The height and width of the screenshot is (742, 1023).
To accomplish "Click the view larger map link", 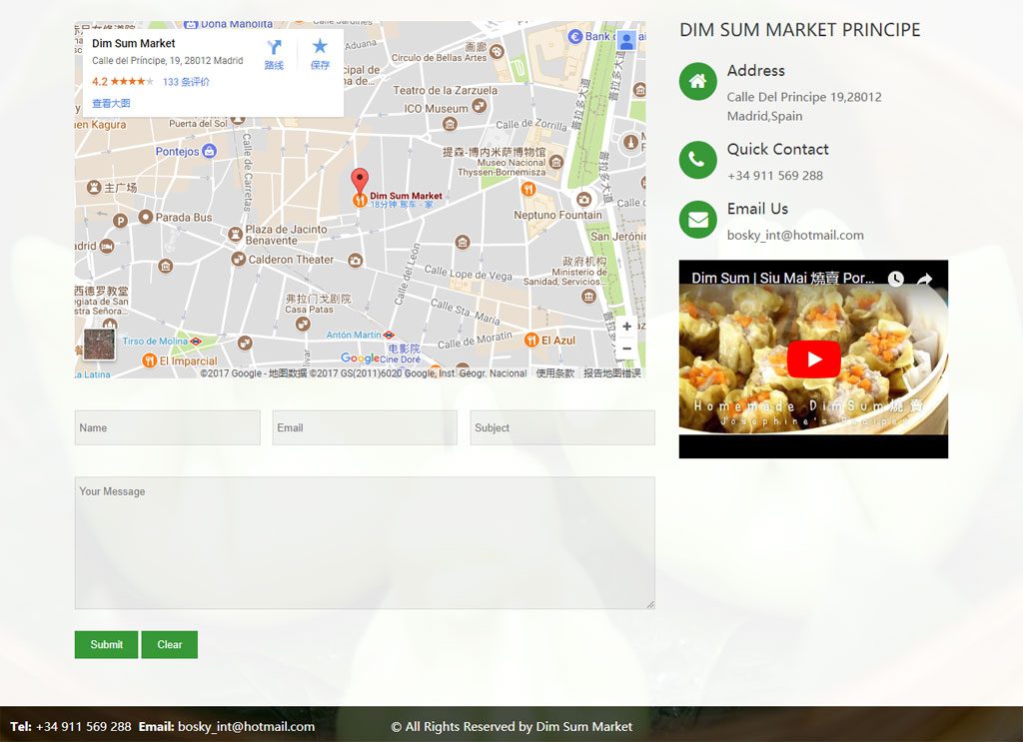I will [x=111, y=103].
